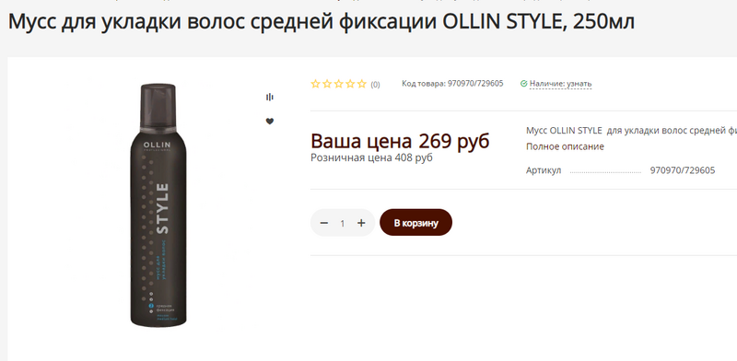Viewport: 737px width, 361px height.
Task: Click the Мусс OLLIN STYLE short description text
Action: point(631,130)
